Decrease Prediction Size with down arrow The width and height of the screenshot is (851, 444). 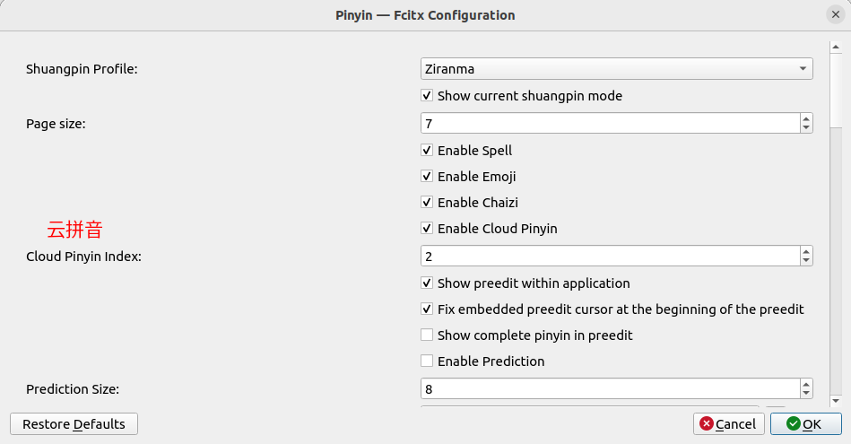[x=806, y=394]
